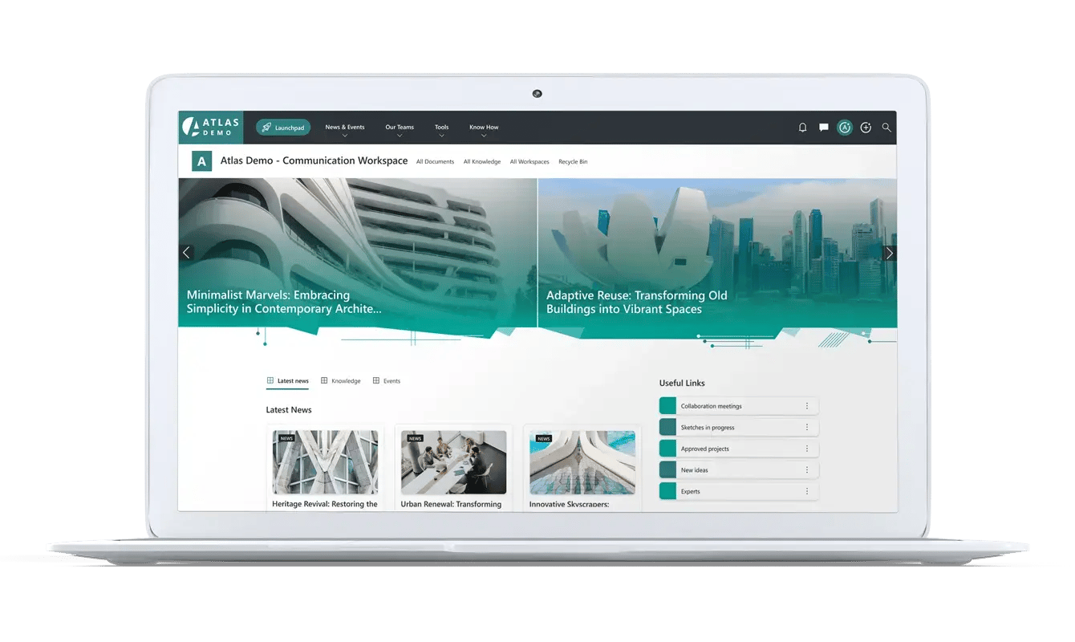Screen dimensions: 1075x642
Task: Open options menu for Approved projects
Action: point(807,449)
